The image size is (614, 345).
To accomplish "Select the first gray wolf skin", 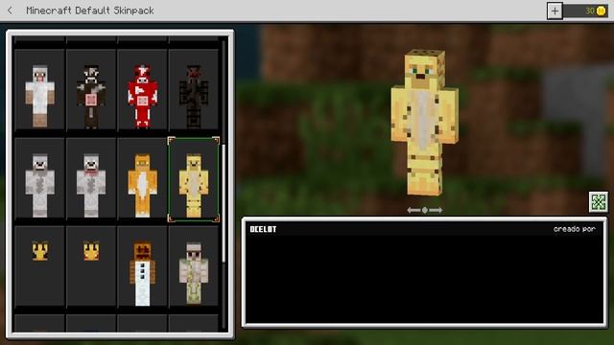I will coord(39,179).
